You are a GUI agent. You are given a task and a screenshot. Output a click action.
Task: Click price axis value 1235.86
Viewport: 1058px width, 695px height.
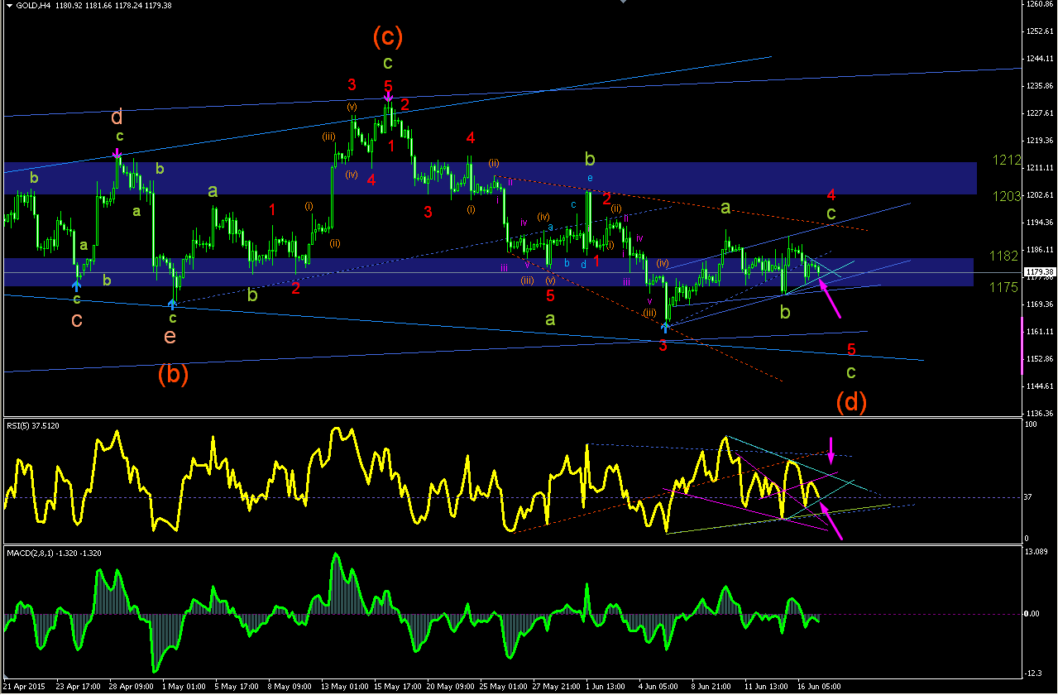[x=1039, y=86]
